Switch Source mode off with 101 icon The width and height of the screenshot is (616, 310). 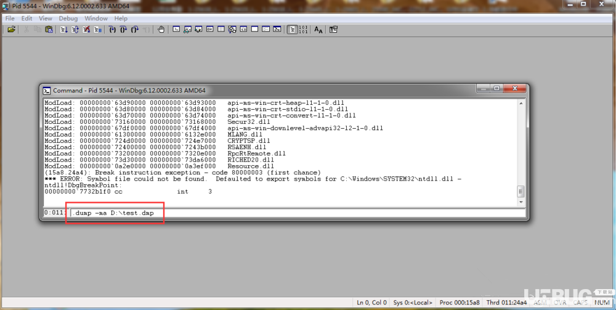pyautogui.click(x=303, y=30)
